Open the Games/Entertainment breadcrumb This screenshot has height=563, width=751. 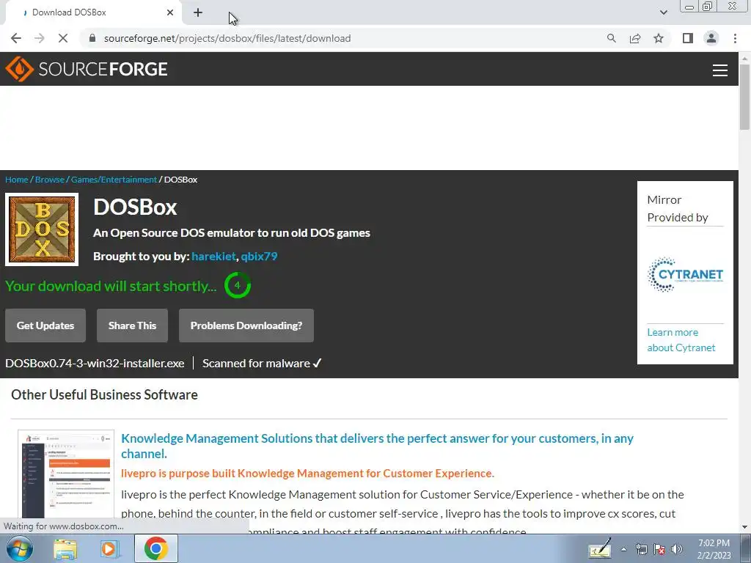[x=114, y=180]
